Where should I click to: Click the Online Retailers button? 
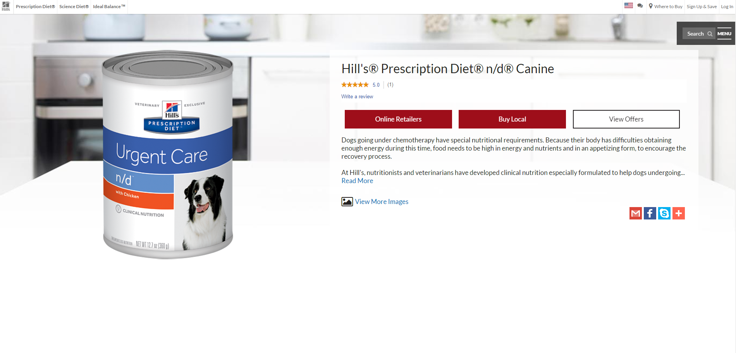pyautogui.click(x=398, y=119)
